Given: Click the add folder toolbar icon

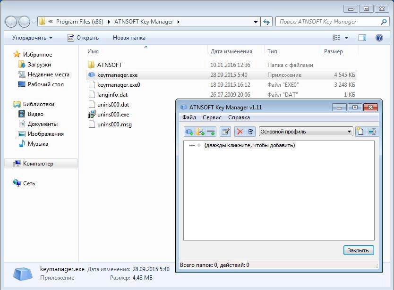Looking at the screenshot, I should point(200,132).
